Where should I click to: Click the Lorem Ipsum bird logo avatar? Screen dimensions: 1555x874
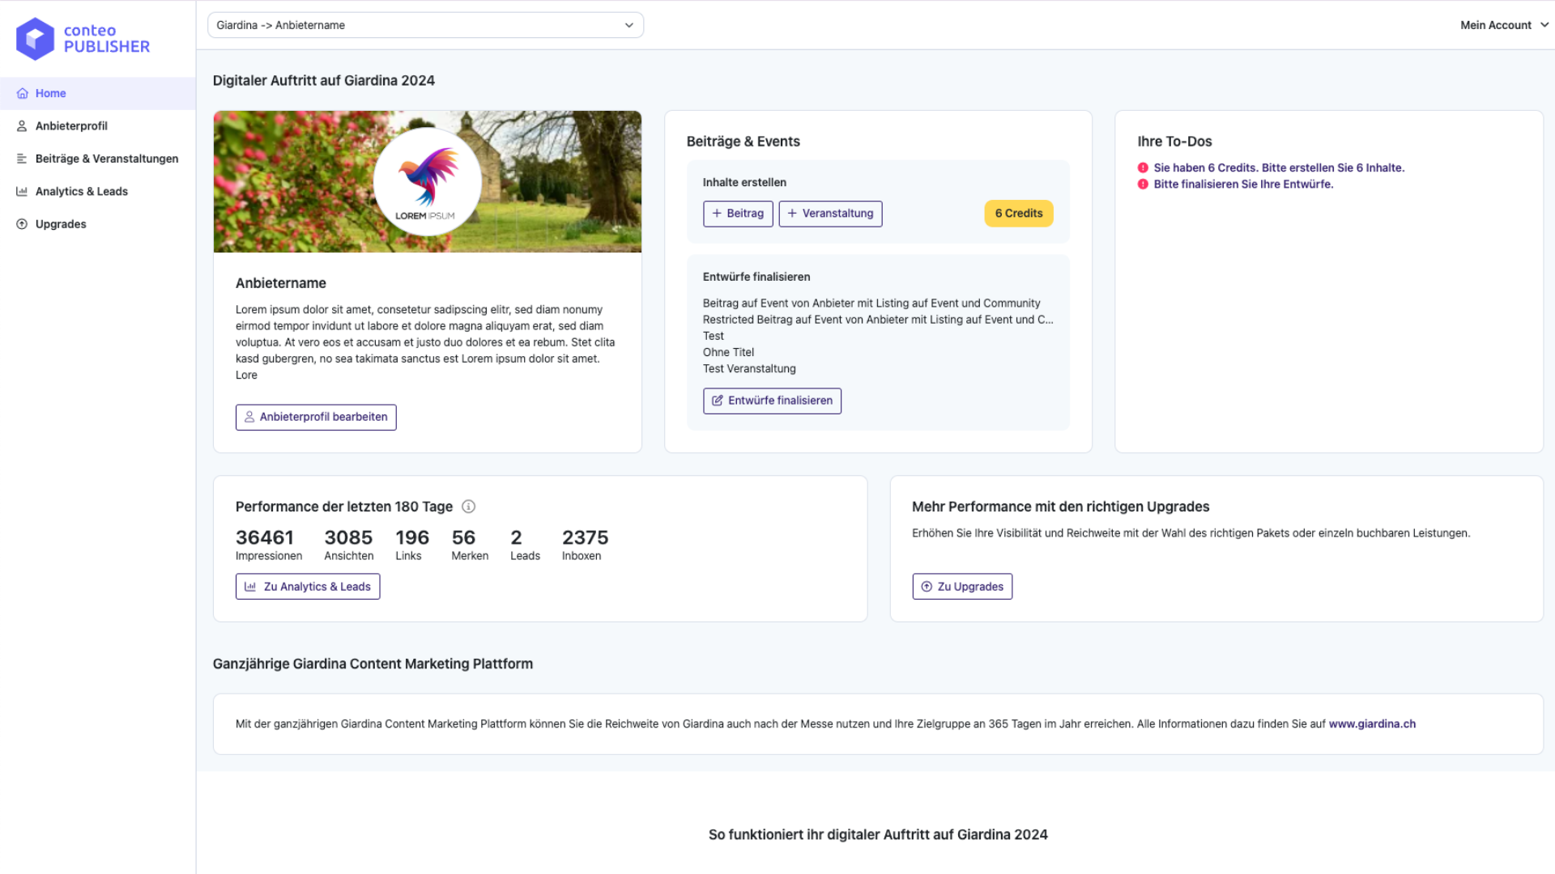coord(427,181)
